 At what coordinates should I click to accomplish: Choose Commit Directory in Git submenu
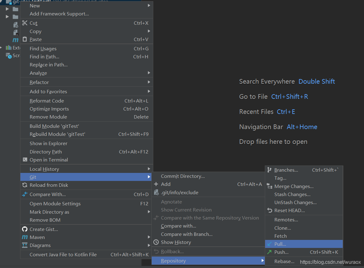click(x=208, y=176)
